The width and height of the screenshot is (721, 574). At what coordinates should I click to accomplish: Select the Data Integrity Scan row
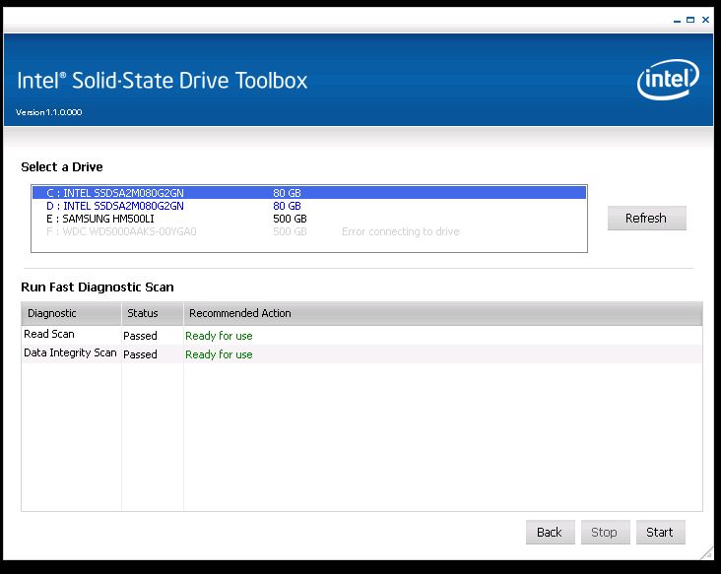pyautogui.click(x=361, y=353)
